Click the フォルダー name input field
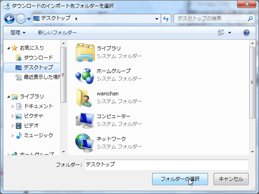The height and width of the screenshot is (194, 259). (166, 165)
